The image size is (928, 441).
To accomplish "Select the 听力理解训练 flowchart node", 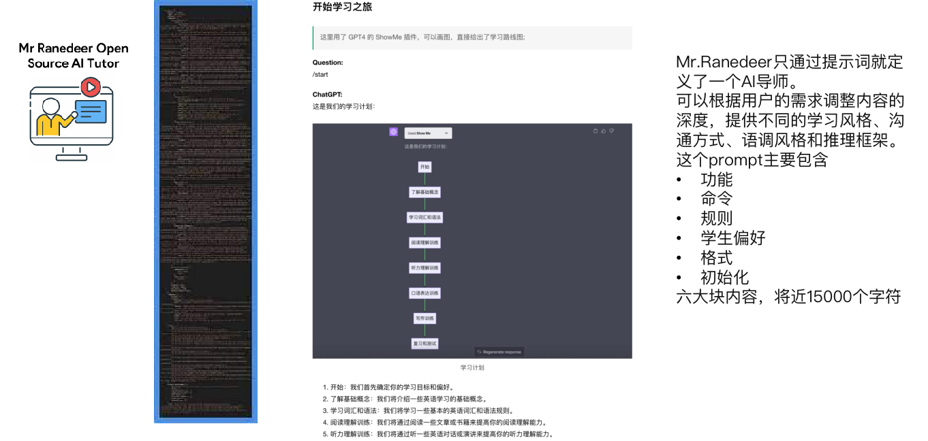I will coord(424,267).
